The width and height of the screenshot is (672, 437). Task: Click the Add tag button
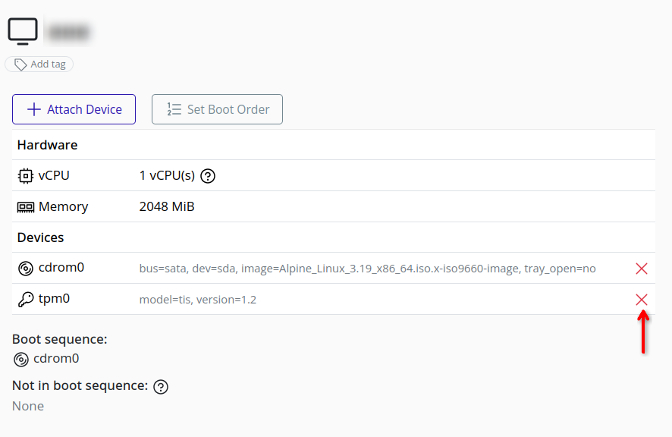pyautogui.click(x=39, y=64)
